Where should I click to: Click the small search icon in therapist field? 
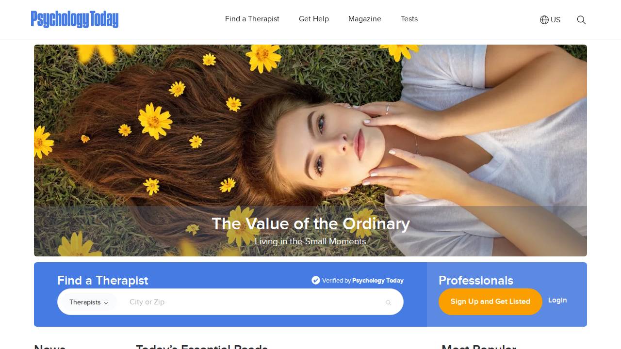click(x=388, y=302)
